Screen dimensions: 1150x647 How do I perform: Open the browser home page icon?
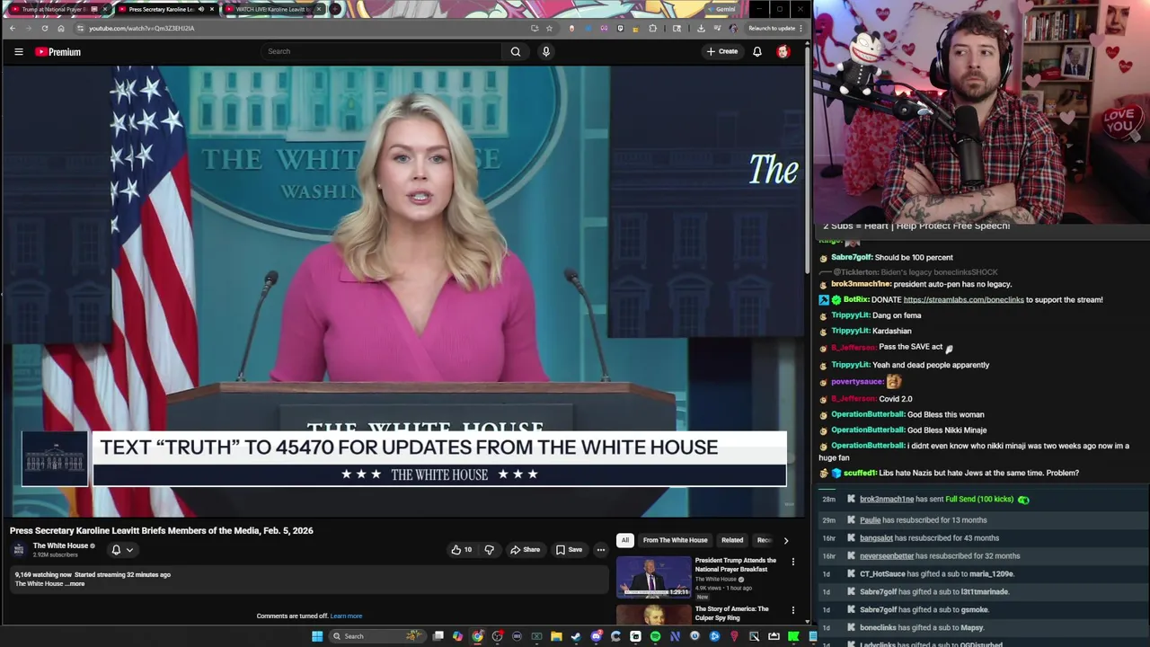click(x=61, y=28)
